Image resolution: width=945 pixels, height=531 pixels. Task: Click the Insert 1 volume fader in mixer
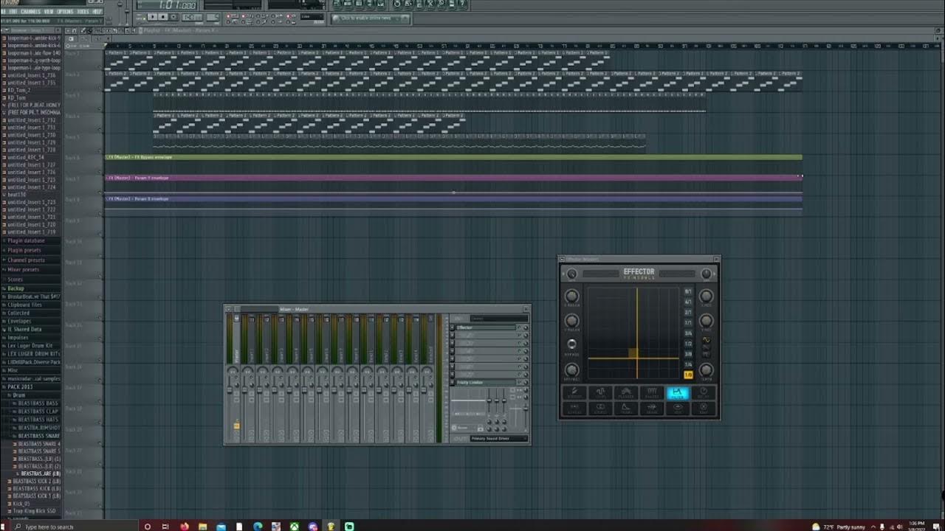pos(244,389)
